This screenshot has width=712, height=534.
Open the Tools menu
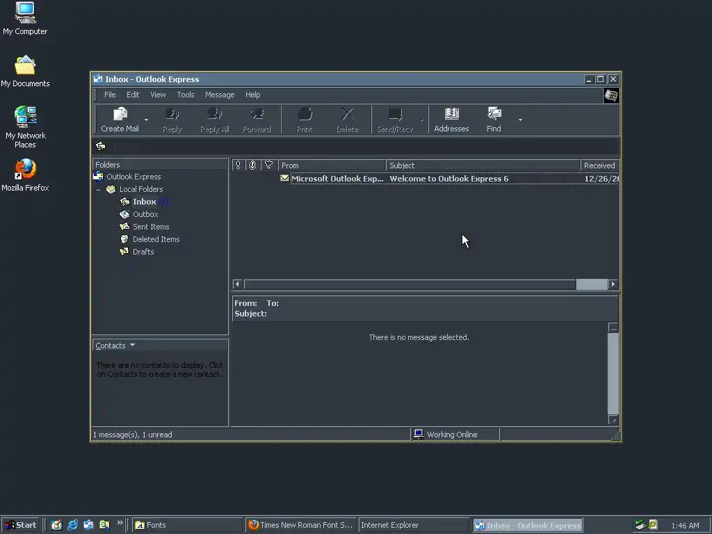pyautogui.click(x=185, y=95)
